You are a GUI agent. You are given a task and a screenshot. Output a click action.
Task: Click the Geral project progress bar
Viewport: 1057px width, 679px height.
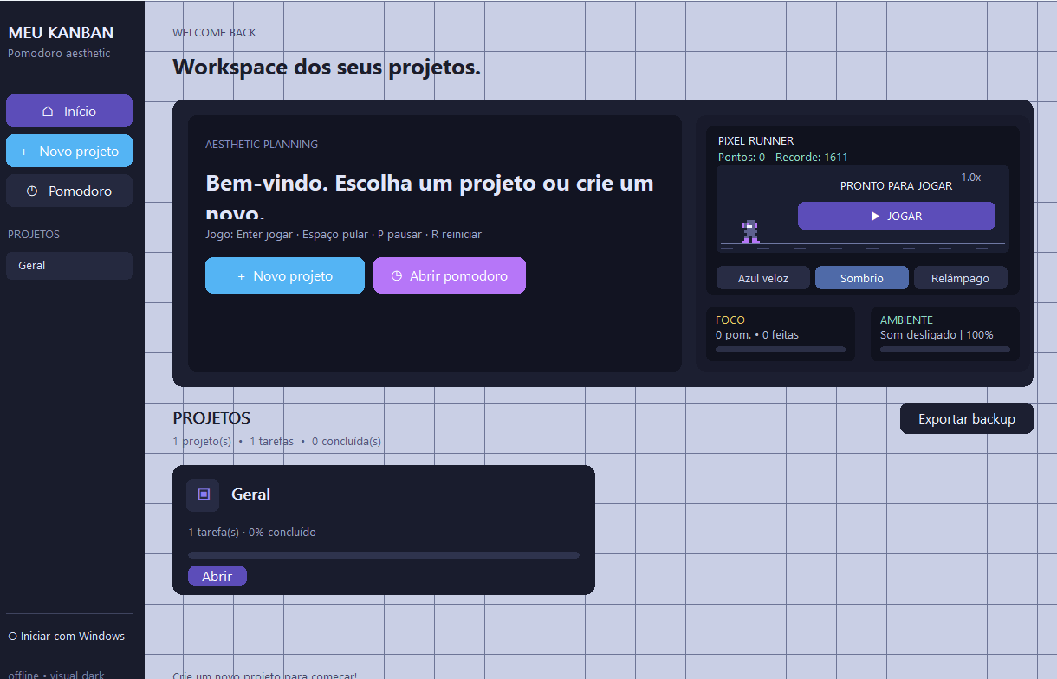pos(384,555)
